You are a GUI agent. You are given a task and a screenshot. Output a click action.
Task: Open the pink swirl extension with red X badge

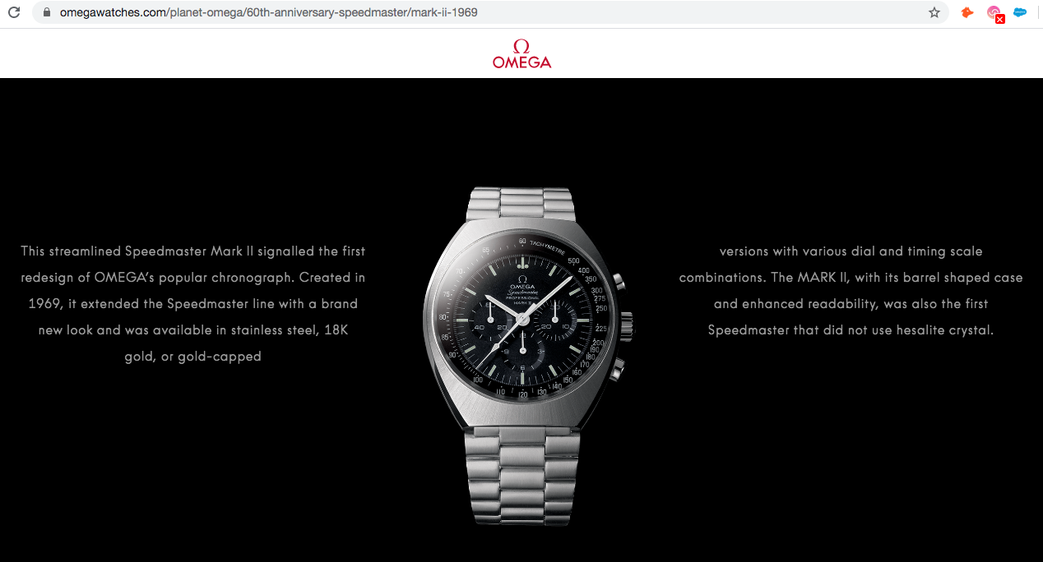click(994, 14)
